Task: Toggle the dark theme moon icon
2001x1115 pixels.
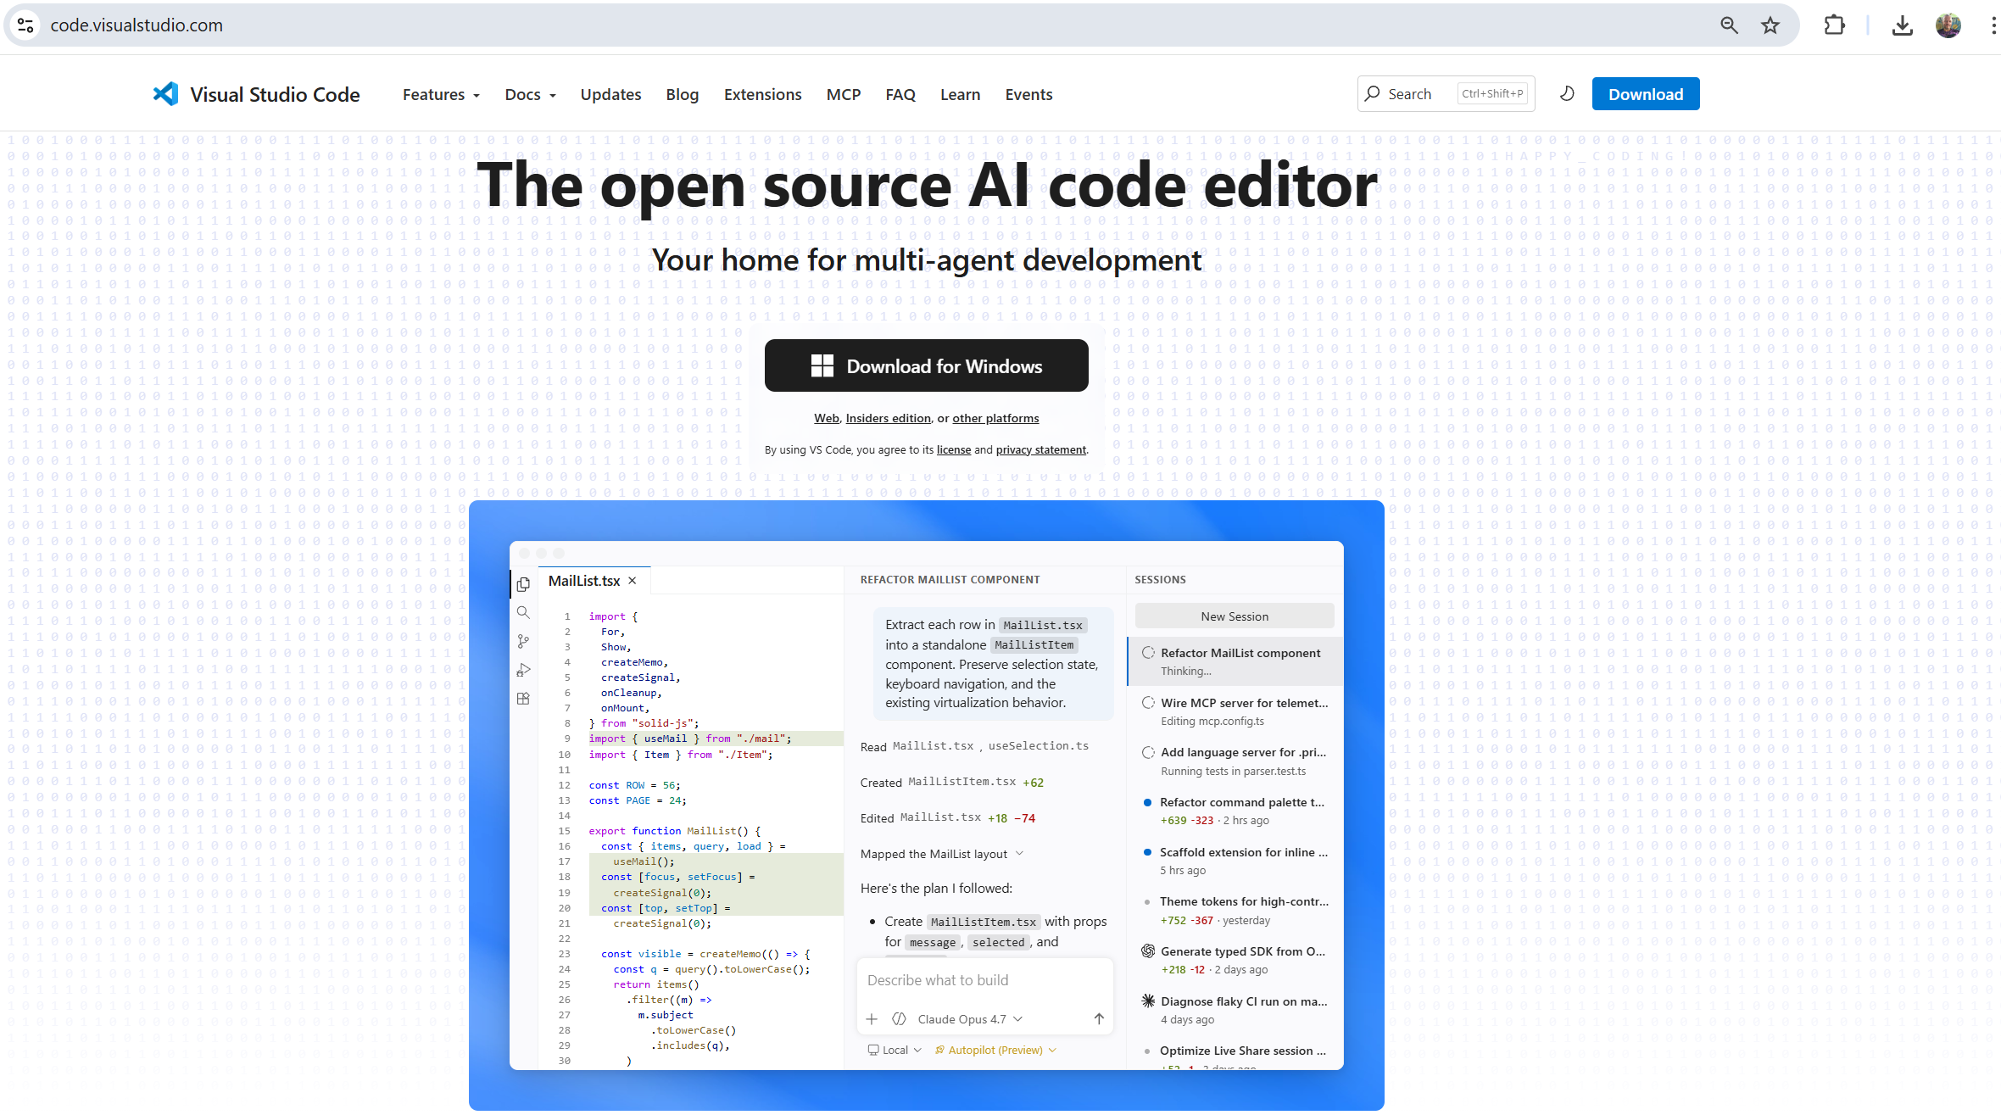Action: tap(1567, 94)
